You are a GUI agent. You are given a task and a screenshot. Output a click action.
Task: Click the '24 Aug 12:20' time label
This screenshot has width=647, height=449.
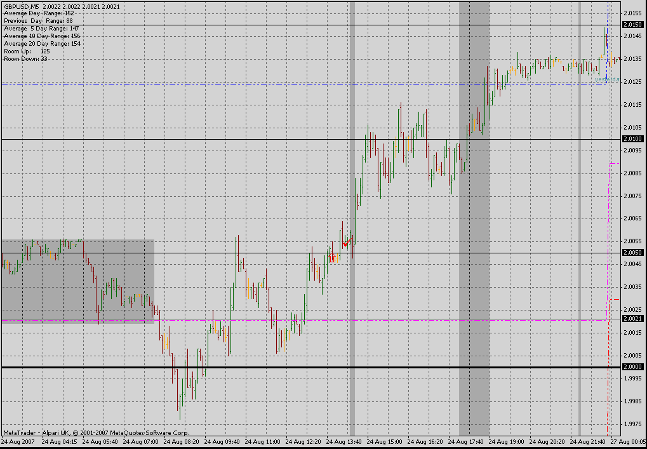303,441
